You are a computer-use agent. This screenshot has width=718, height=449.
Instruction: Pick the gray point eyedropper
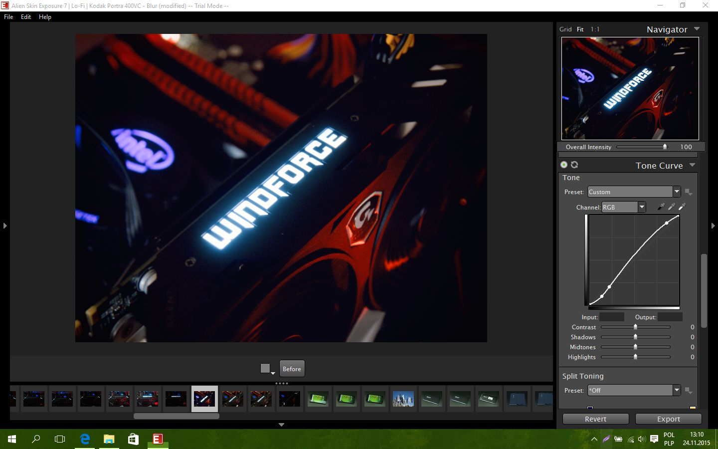[672, 207]
